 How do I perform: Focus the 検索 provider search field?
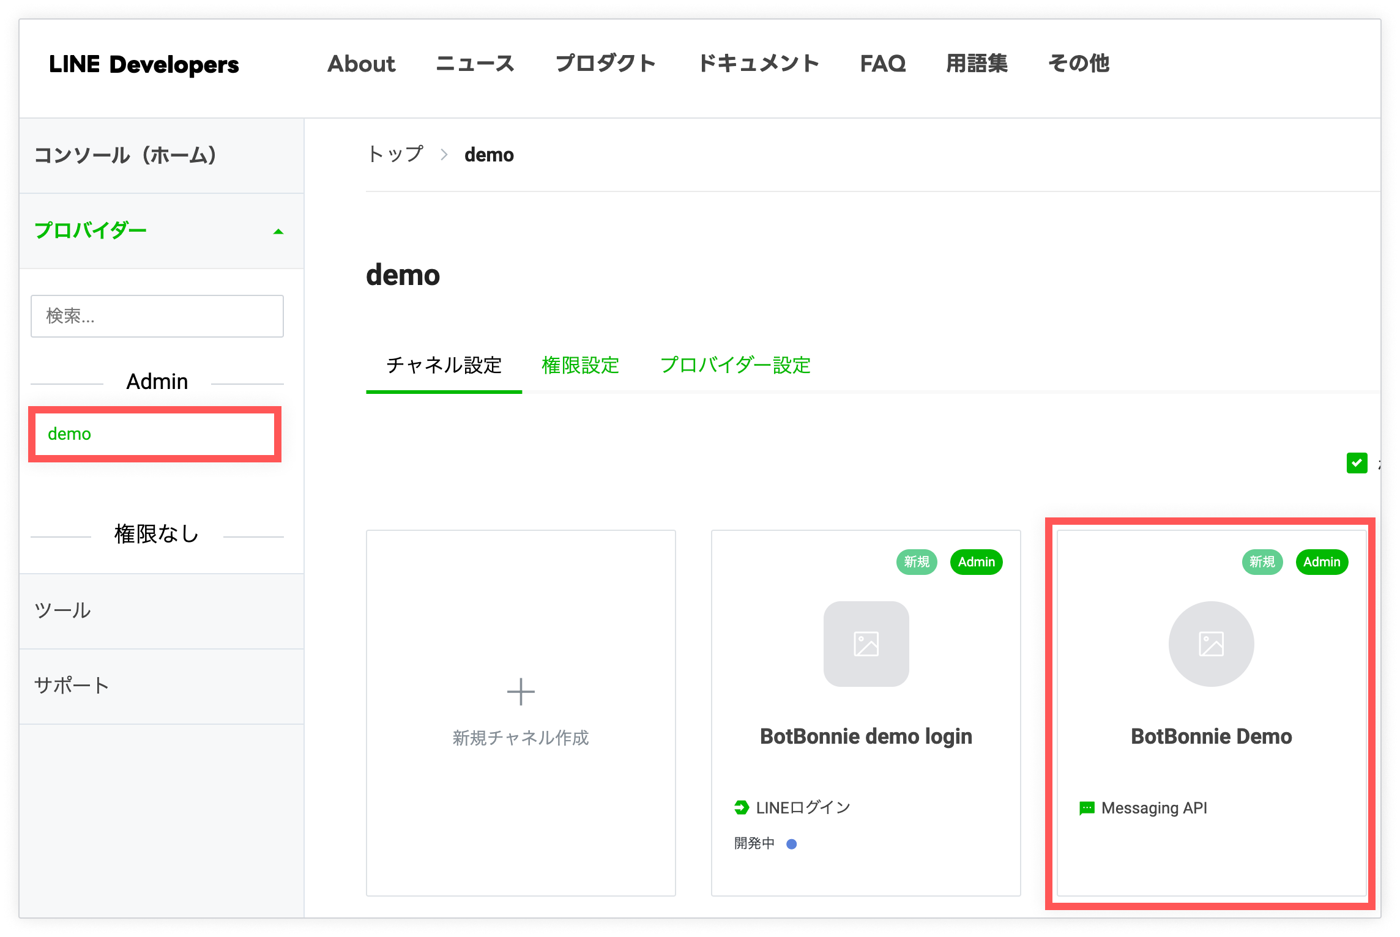[x=157, y=316]
